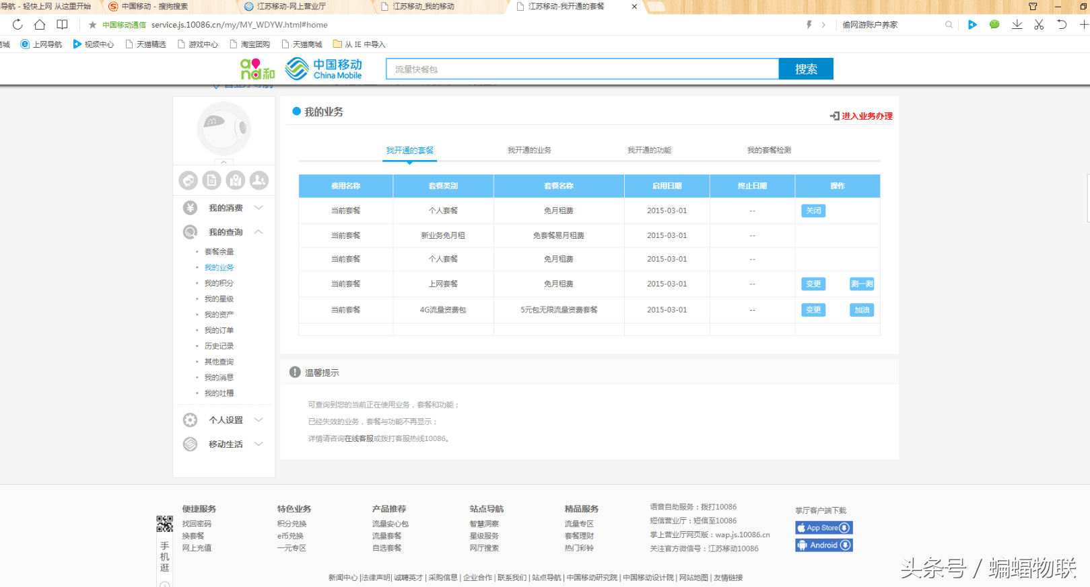This screenshot has height=587, width=1090.
Task: Click the browser search magnifier icon
Action: 949,25
